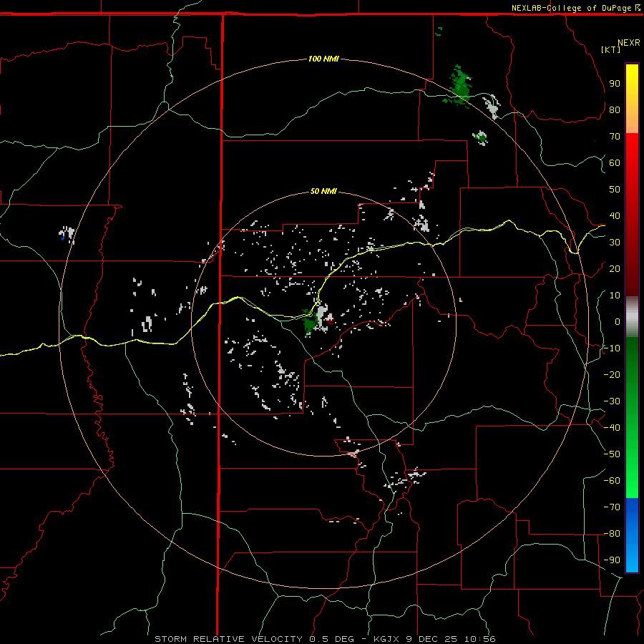The image size is (644, 644).
Task: Click the NEXLAB-College of DuPage header text
Action: pyautogui.click(x=575, y=8)
